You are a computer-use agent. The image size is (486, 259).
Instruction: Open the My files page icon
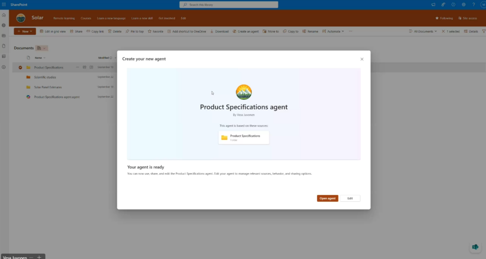pos(4,46)
